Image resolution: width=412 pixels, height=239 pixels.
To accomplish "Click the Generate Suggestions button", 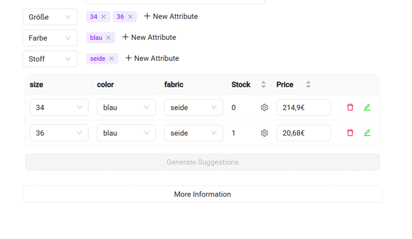I will click(202, 162).
